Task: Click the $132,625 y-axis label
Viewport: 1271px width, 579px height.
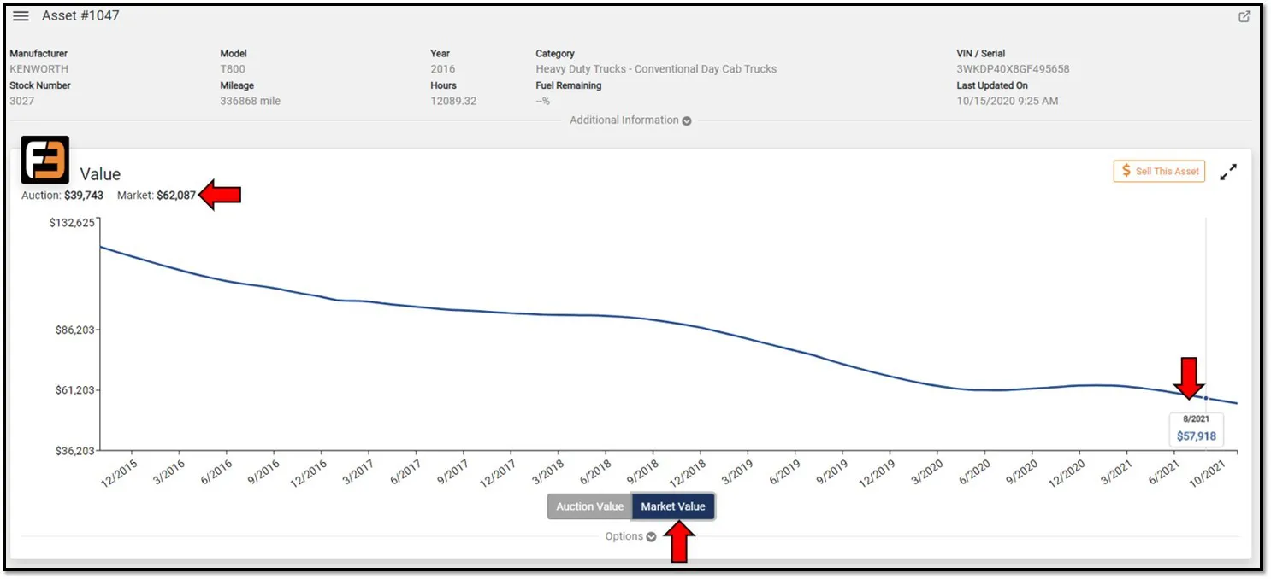Action: [x=73, y=222]
